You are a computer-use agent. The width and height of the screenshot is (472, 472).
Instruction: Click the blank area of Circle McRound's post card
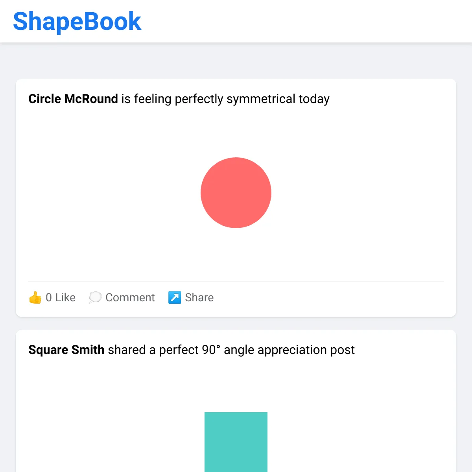[x=354, y=193]
